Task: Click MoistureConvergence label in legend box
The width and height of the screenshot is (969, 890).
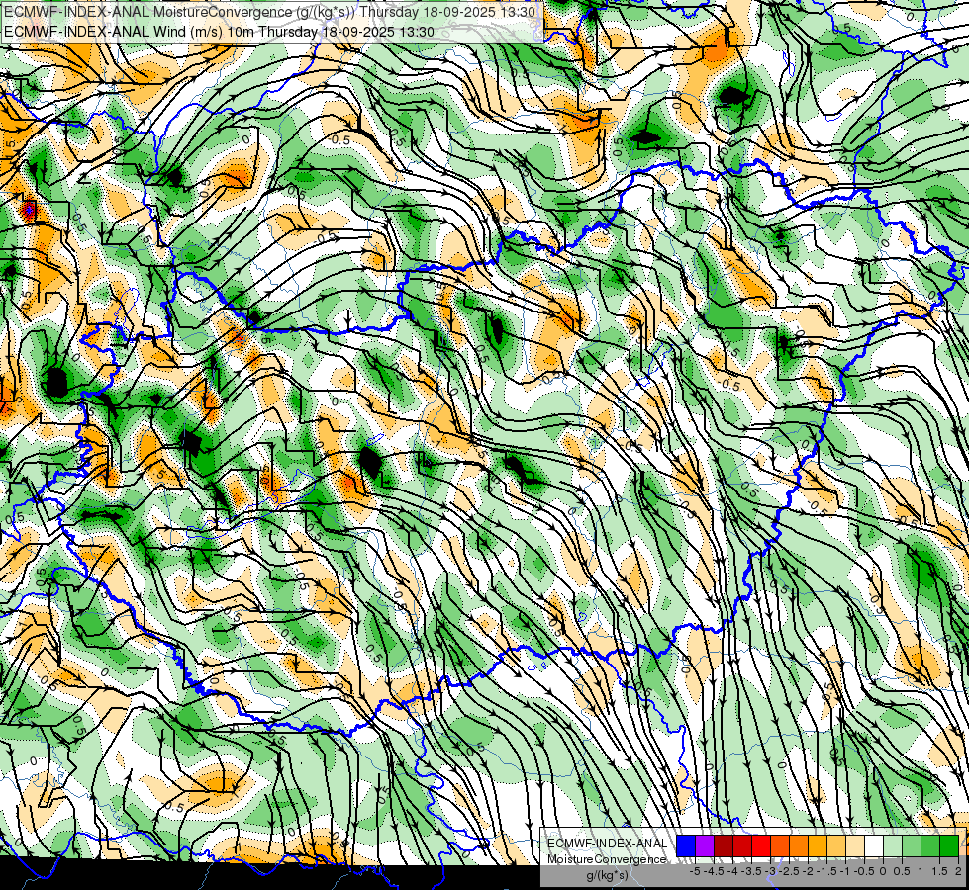Action: coord(607,859)
